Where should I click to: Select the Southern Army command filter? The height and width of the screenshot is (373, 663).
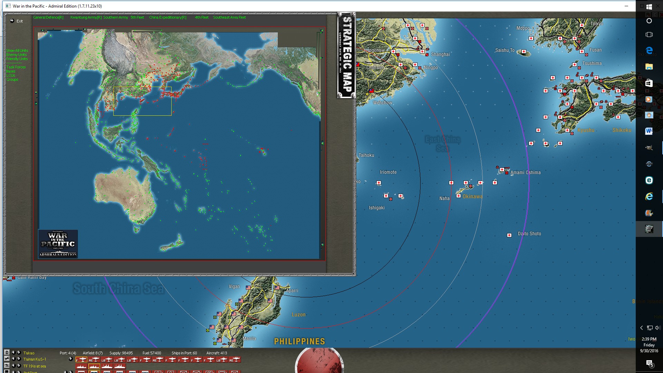click(115, 17)
